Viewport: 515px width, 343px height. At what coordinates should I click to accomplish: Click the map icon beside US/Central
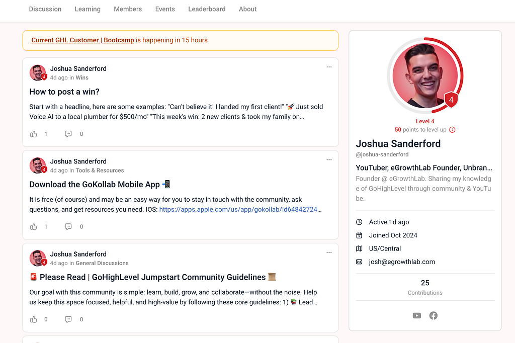pos(359,249)
